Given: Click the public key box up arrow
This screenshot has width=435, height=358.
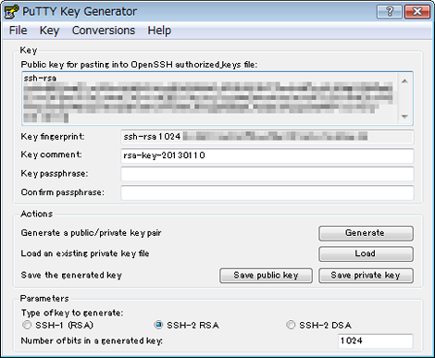Looking at the screenshot, I should 404,81.
